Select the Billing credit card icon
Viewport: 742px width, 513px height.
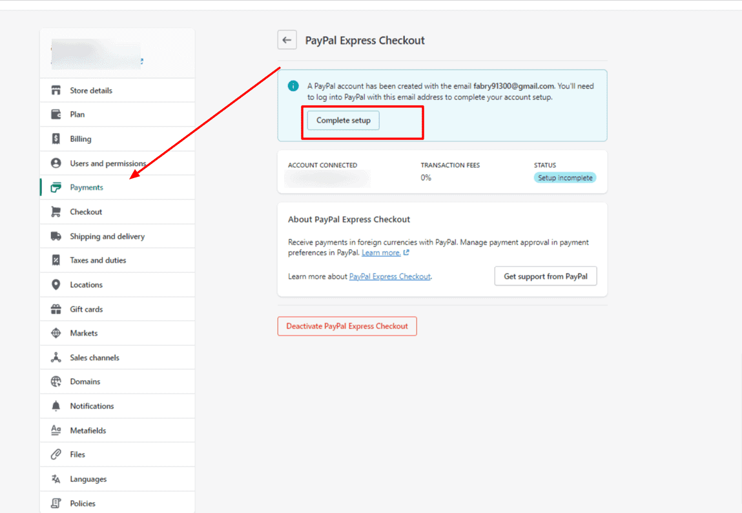pyautogui.click(x=57, y=138)
